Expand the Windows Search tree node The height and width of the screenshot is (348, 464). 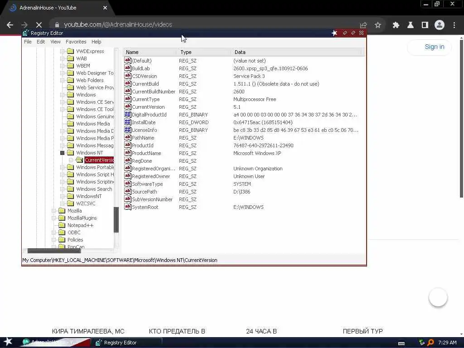[x=62, y=189]
